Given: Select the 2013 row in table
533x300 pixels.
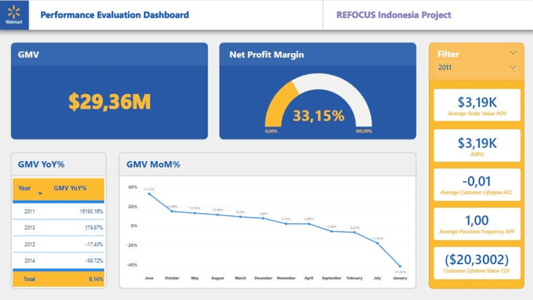Looking at the screenshot, I should click(x=58, y=228).
